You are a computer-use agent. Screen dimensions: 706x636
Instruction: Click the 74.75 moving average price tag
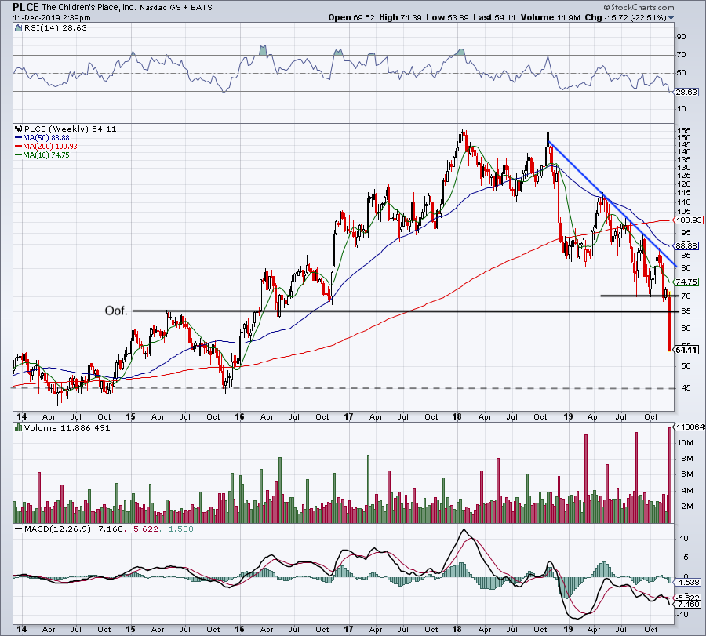pos(686,282)
